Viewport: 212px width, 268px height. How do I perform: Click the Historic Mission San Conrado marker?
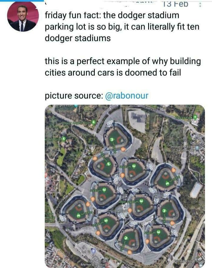coord(197,148)
